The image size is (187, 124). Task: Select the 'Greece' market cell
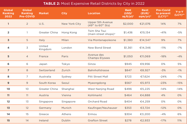click(x=44, y=114)
